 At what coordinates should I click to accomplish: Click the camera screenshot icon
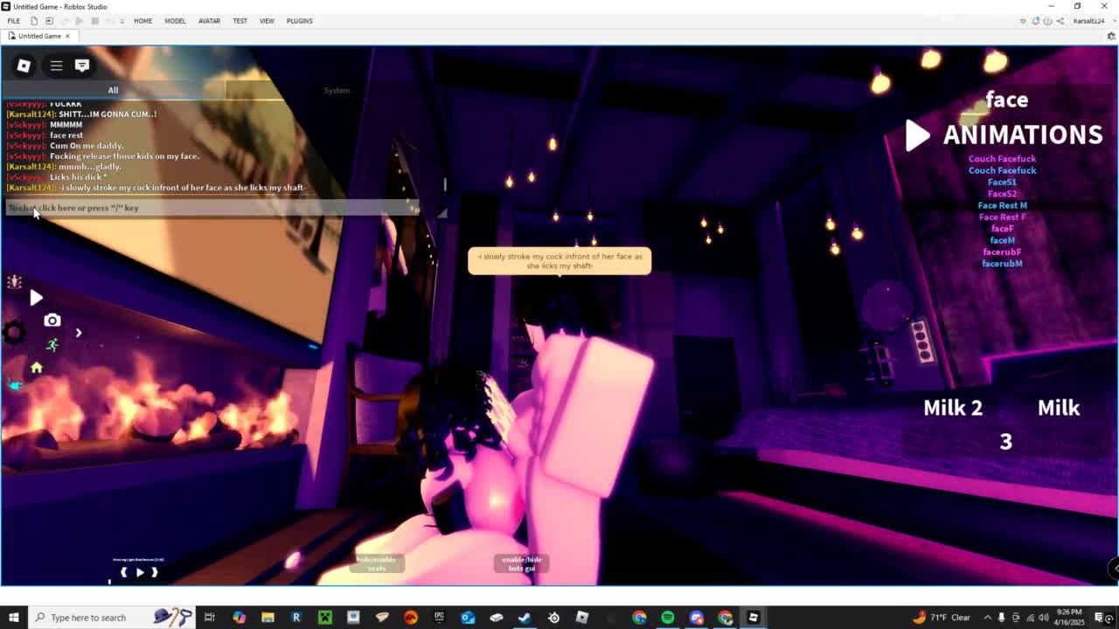52,321
